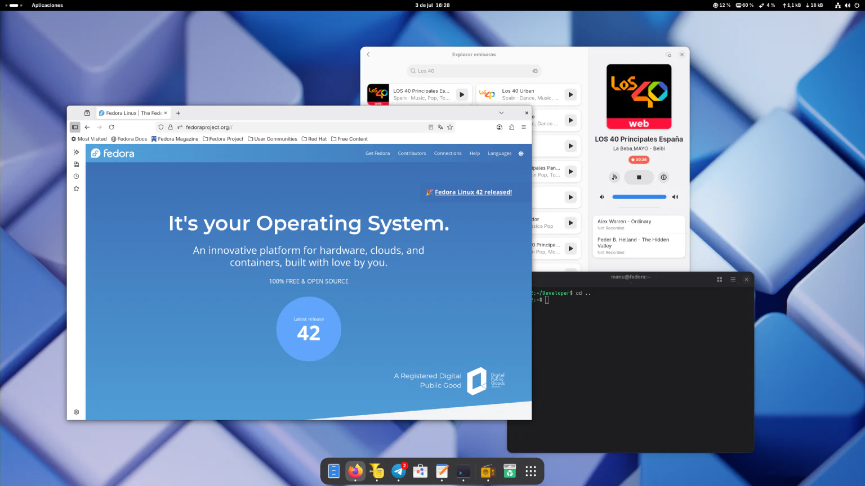Screen dimensions: 865x486
Task: Open terminal hamburger menu
Action: pos(733,280)
